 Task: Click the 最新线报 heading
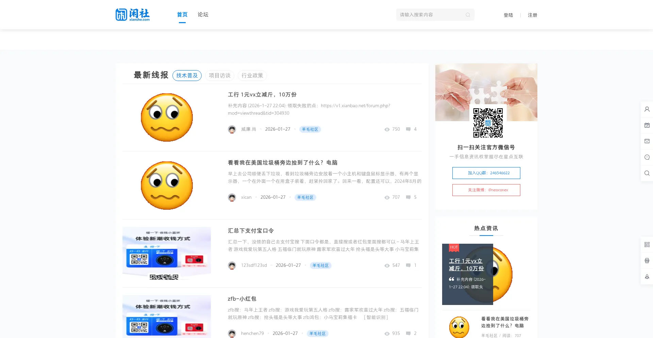[x=151, y=75]
